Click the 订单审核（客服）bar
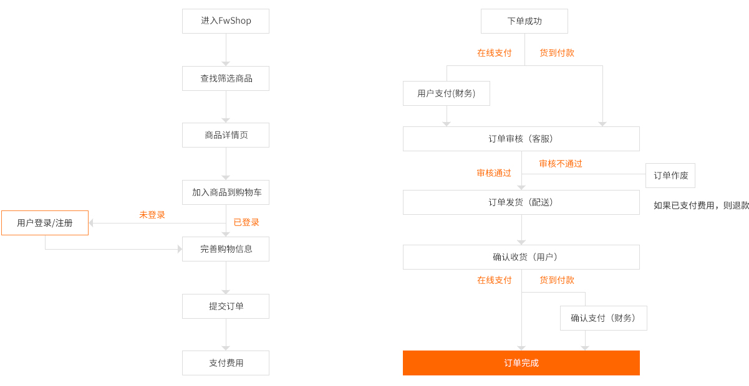Image resolution: width=749 pixels, height=386 pixels. pos(521,139)
